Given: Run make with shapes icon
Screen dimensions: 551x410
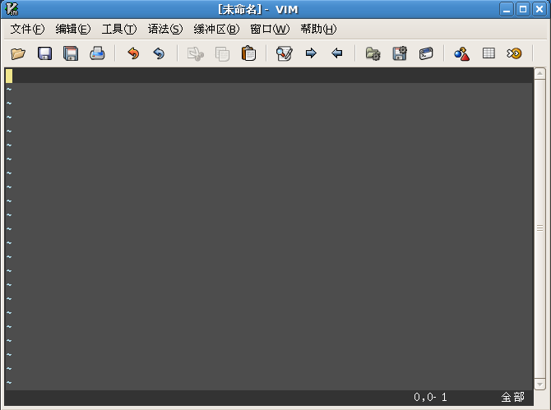Looking at the screenshot, I should [x=461, y=53].
